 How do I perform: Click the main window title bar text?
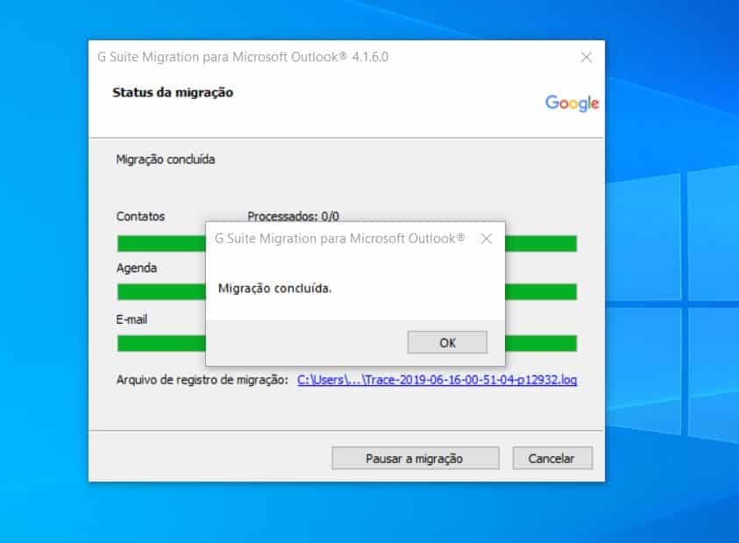(x=243, y=57)
